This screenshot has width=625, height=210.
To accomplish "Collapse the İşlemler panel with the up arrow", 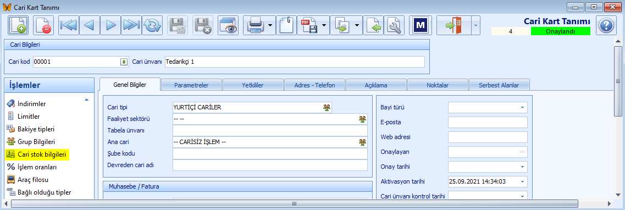I will [x=86, y=100].
